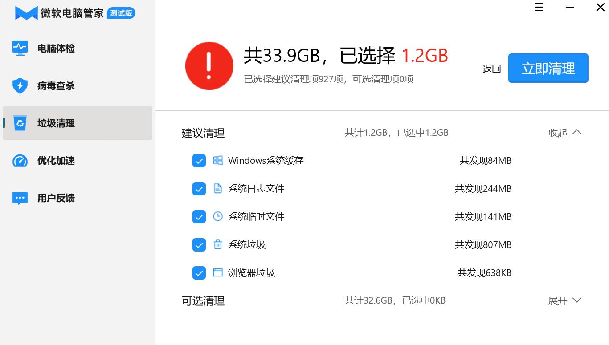Click the 微软电脑管家 logo

point(25,13)
